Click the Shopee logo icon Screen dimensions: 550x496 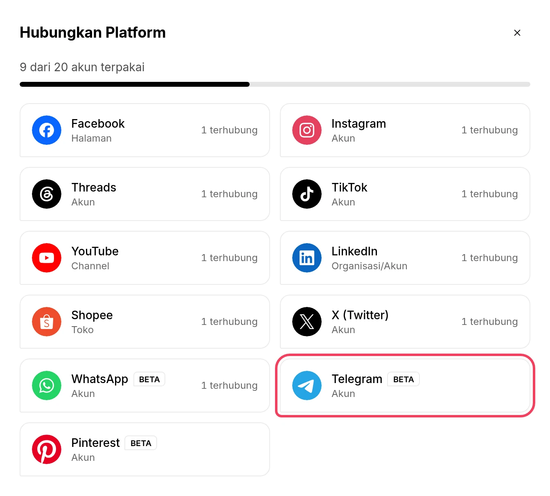click(47, 322)
